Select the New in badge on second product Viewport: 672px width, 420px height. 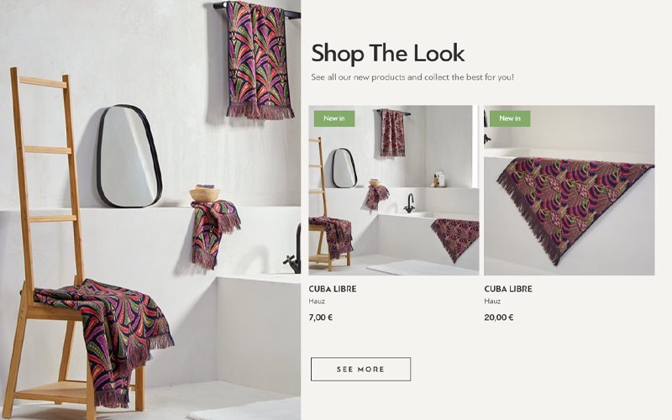510,118
